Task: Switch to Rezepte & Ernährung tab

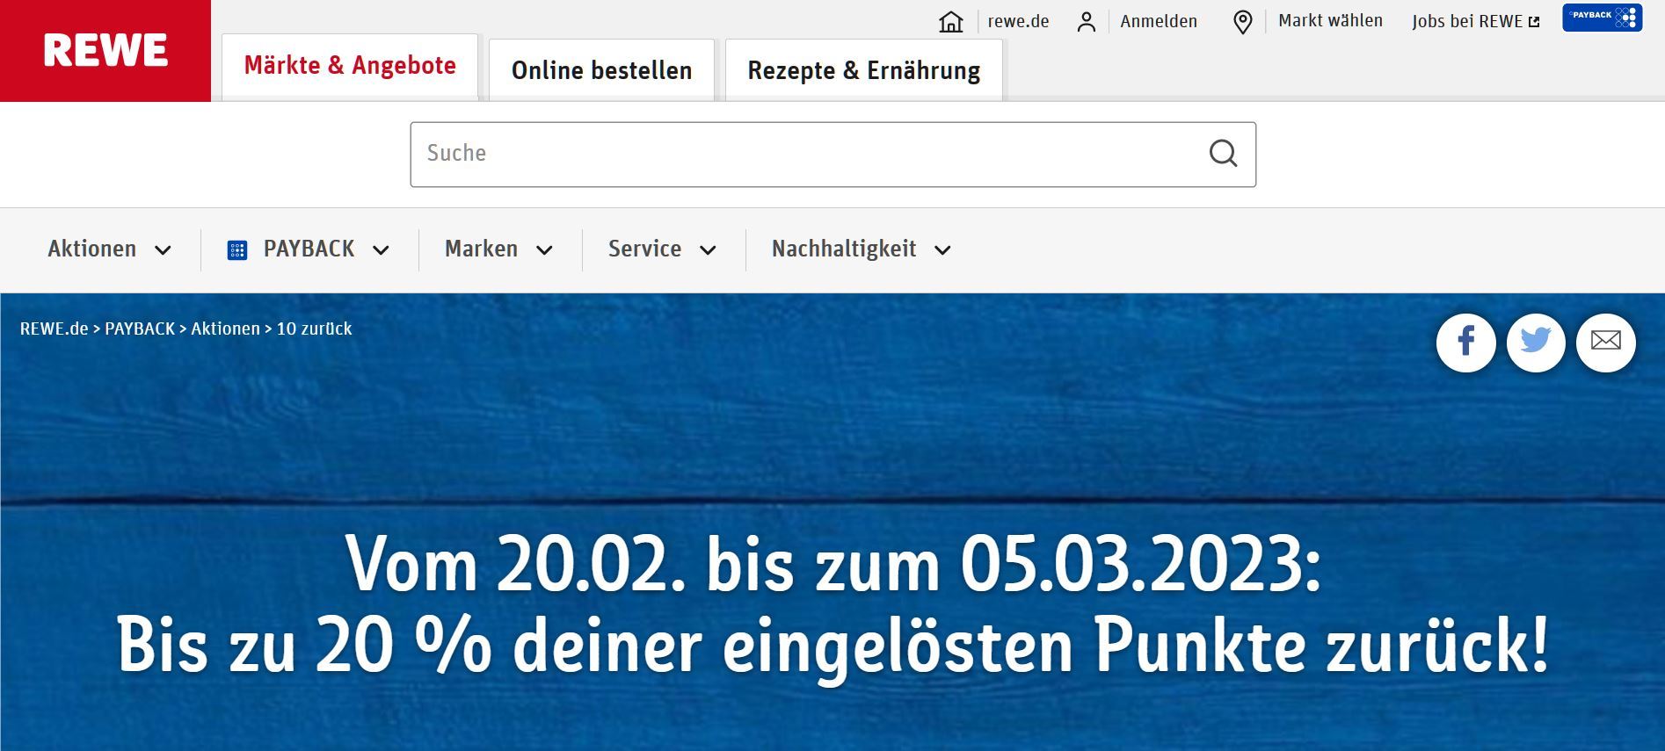Action: tap(863, 70)
